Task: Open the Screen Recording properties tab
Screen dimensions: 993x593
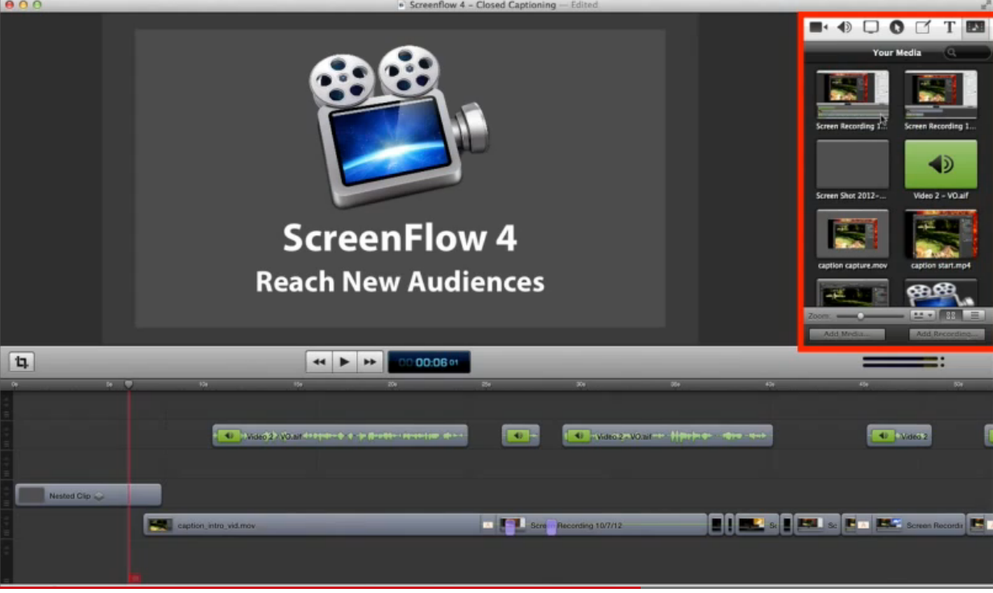Action: 870,27
